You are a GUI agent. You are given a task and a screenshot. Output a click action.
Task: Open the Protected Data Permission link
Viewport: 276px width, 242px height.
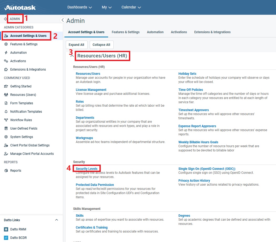click(95, 185)
